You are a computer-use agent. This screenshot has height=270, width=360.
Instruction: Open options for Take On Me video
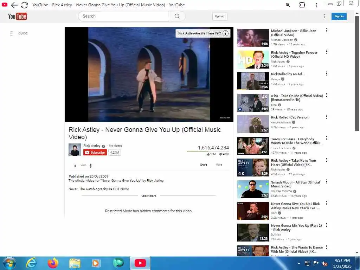[327, 95]
